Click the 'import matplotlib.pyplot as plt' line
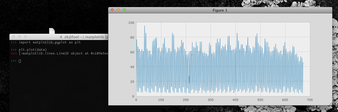338x112 pixels. pos(50,42)
